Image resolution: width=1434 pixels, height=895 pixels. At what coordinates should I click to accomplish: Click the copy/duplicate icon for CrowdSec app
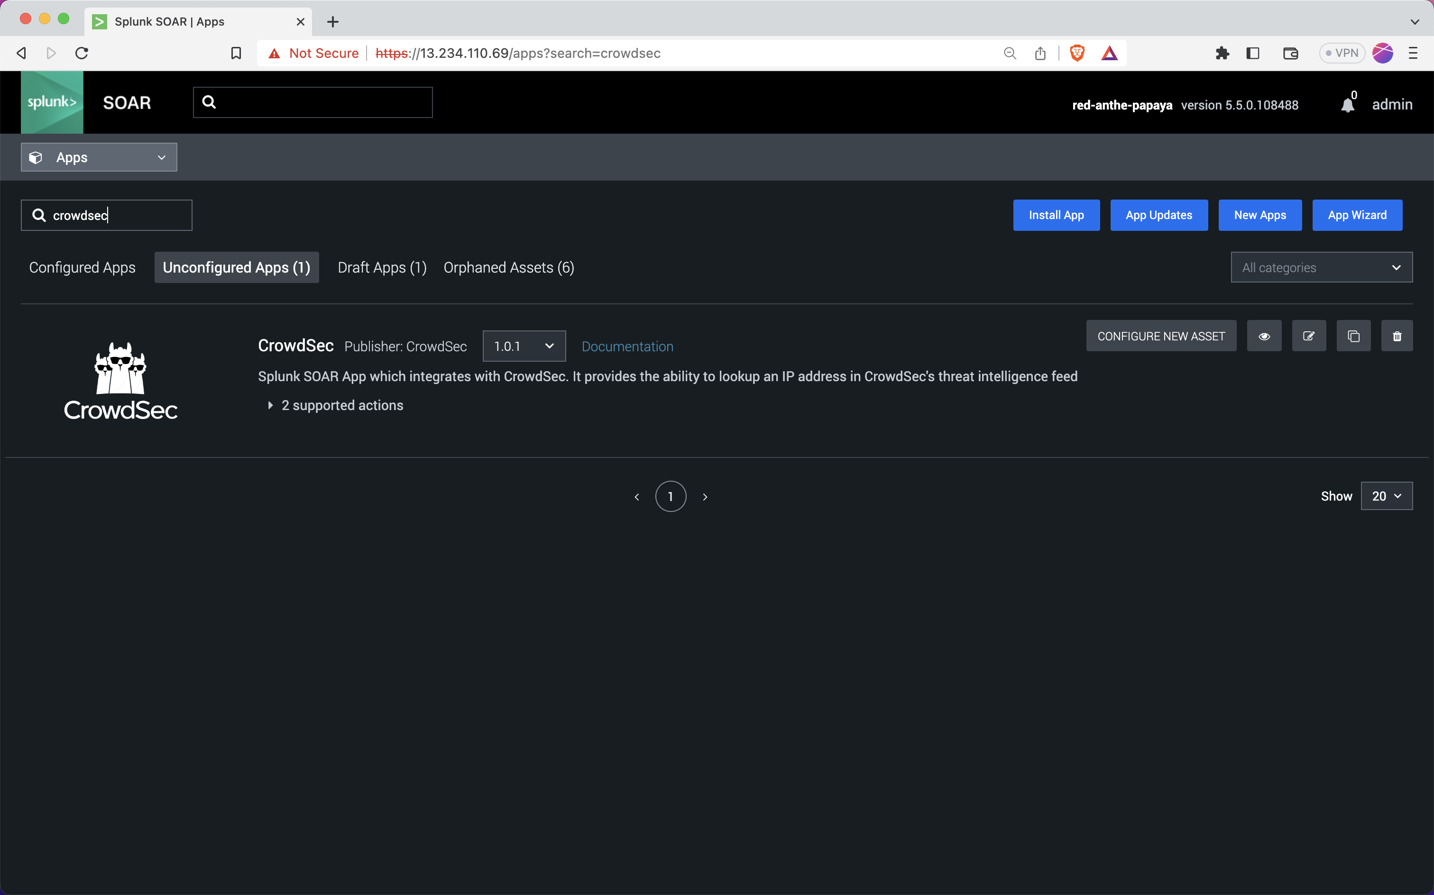pos(1353,336)
